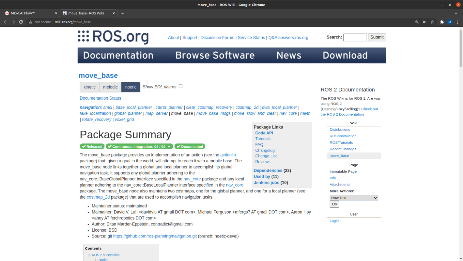
Task: Open the Chrome profile avatar M
Action: [x=450, y=22]
